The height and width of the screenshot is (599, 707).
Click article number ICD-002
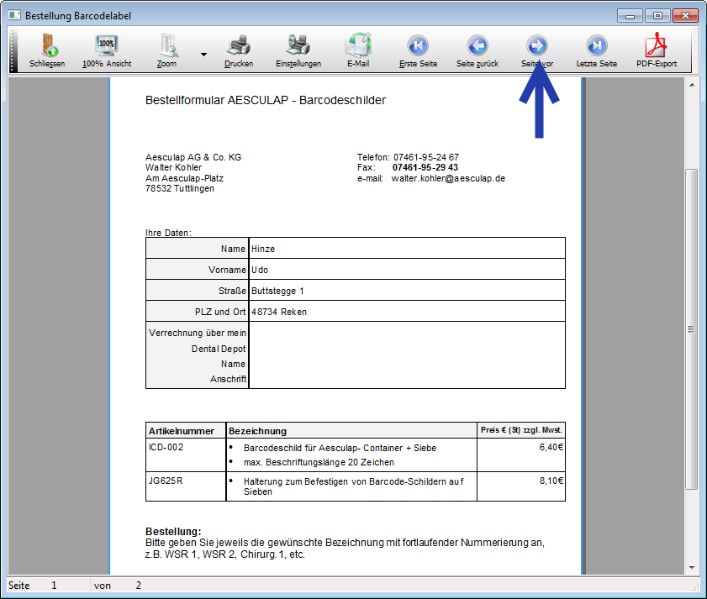(166, 447)
